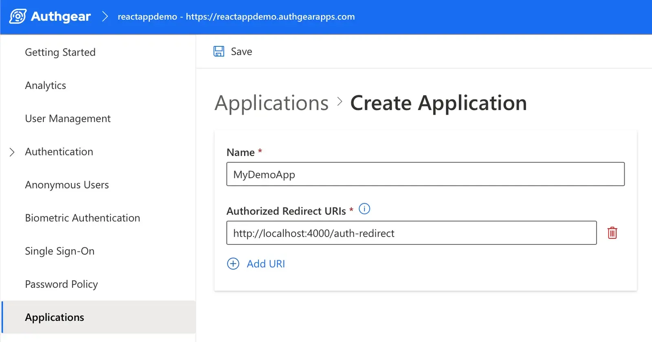Screen dimensions: 652x342
Task: Open the Authorized Redirect URIs info icon
Action: pyautogui.click(x=364, y=209)
